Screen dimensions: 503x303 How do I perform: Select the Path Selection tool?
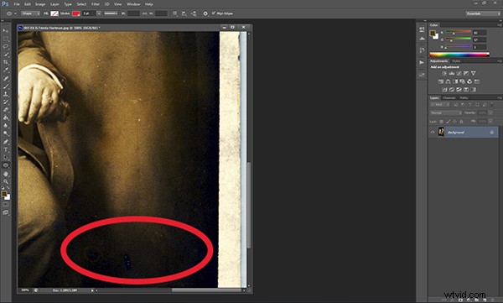[6, 158]
